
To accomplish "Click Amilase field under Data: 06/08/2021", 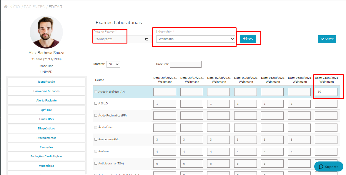I will 299,151.
